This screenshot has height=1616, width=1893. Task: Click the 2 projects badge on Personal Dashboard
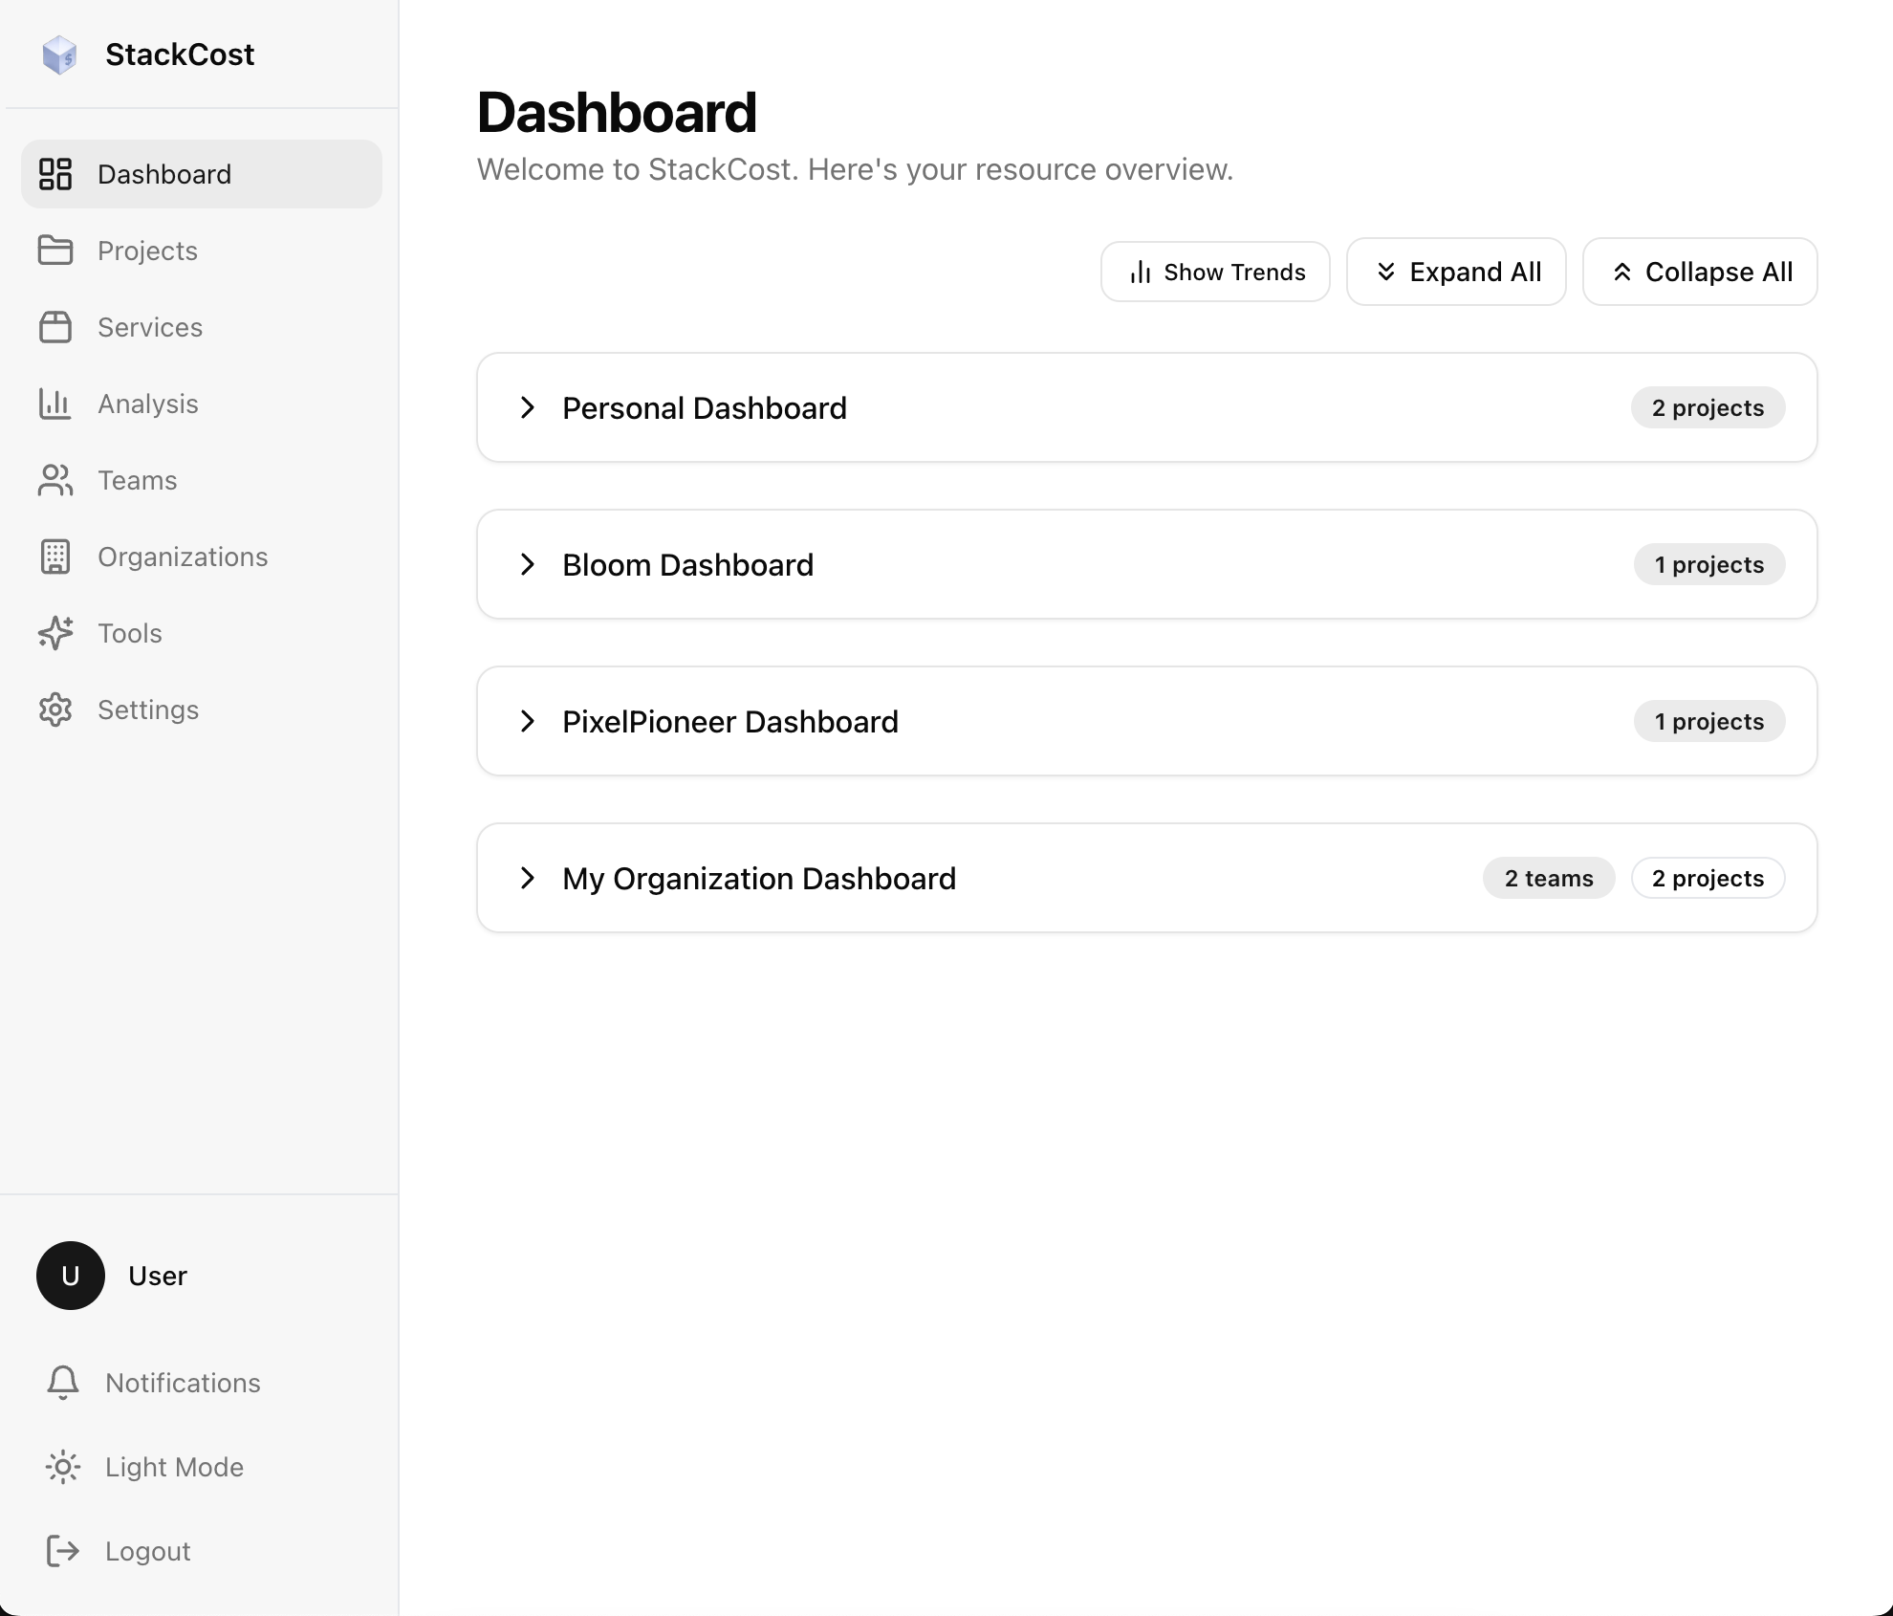coord(1708,407)
